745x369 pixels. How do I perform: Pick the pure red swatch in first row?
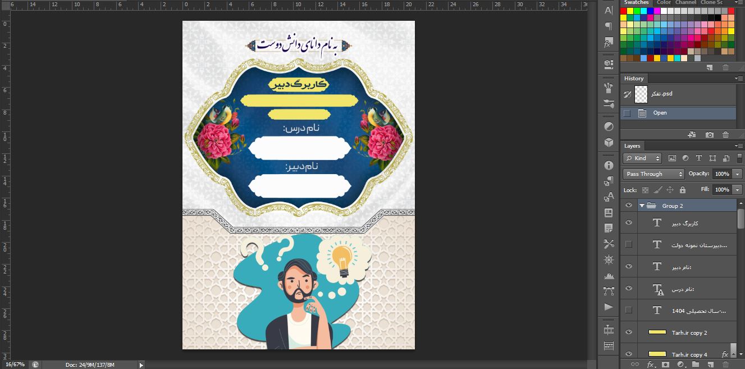coord(623,11)
